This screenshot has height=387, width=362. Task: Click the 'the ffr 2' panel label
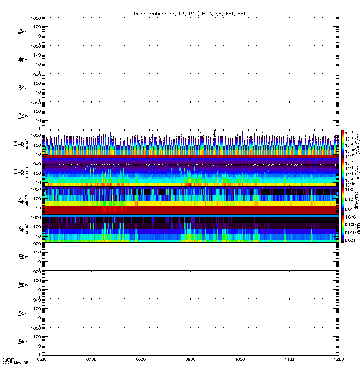(23, 285)
